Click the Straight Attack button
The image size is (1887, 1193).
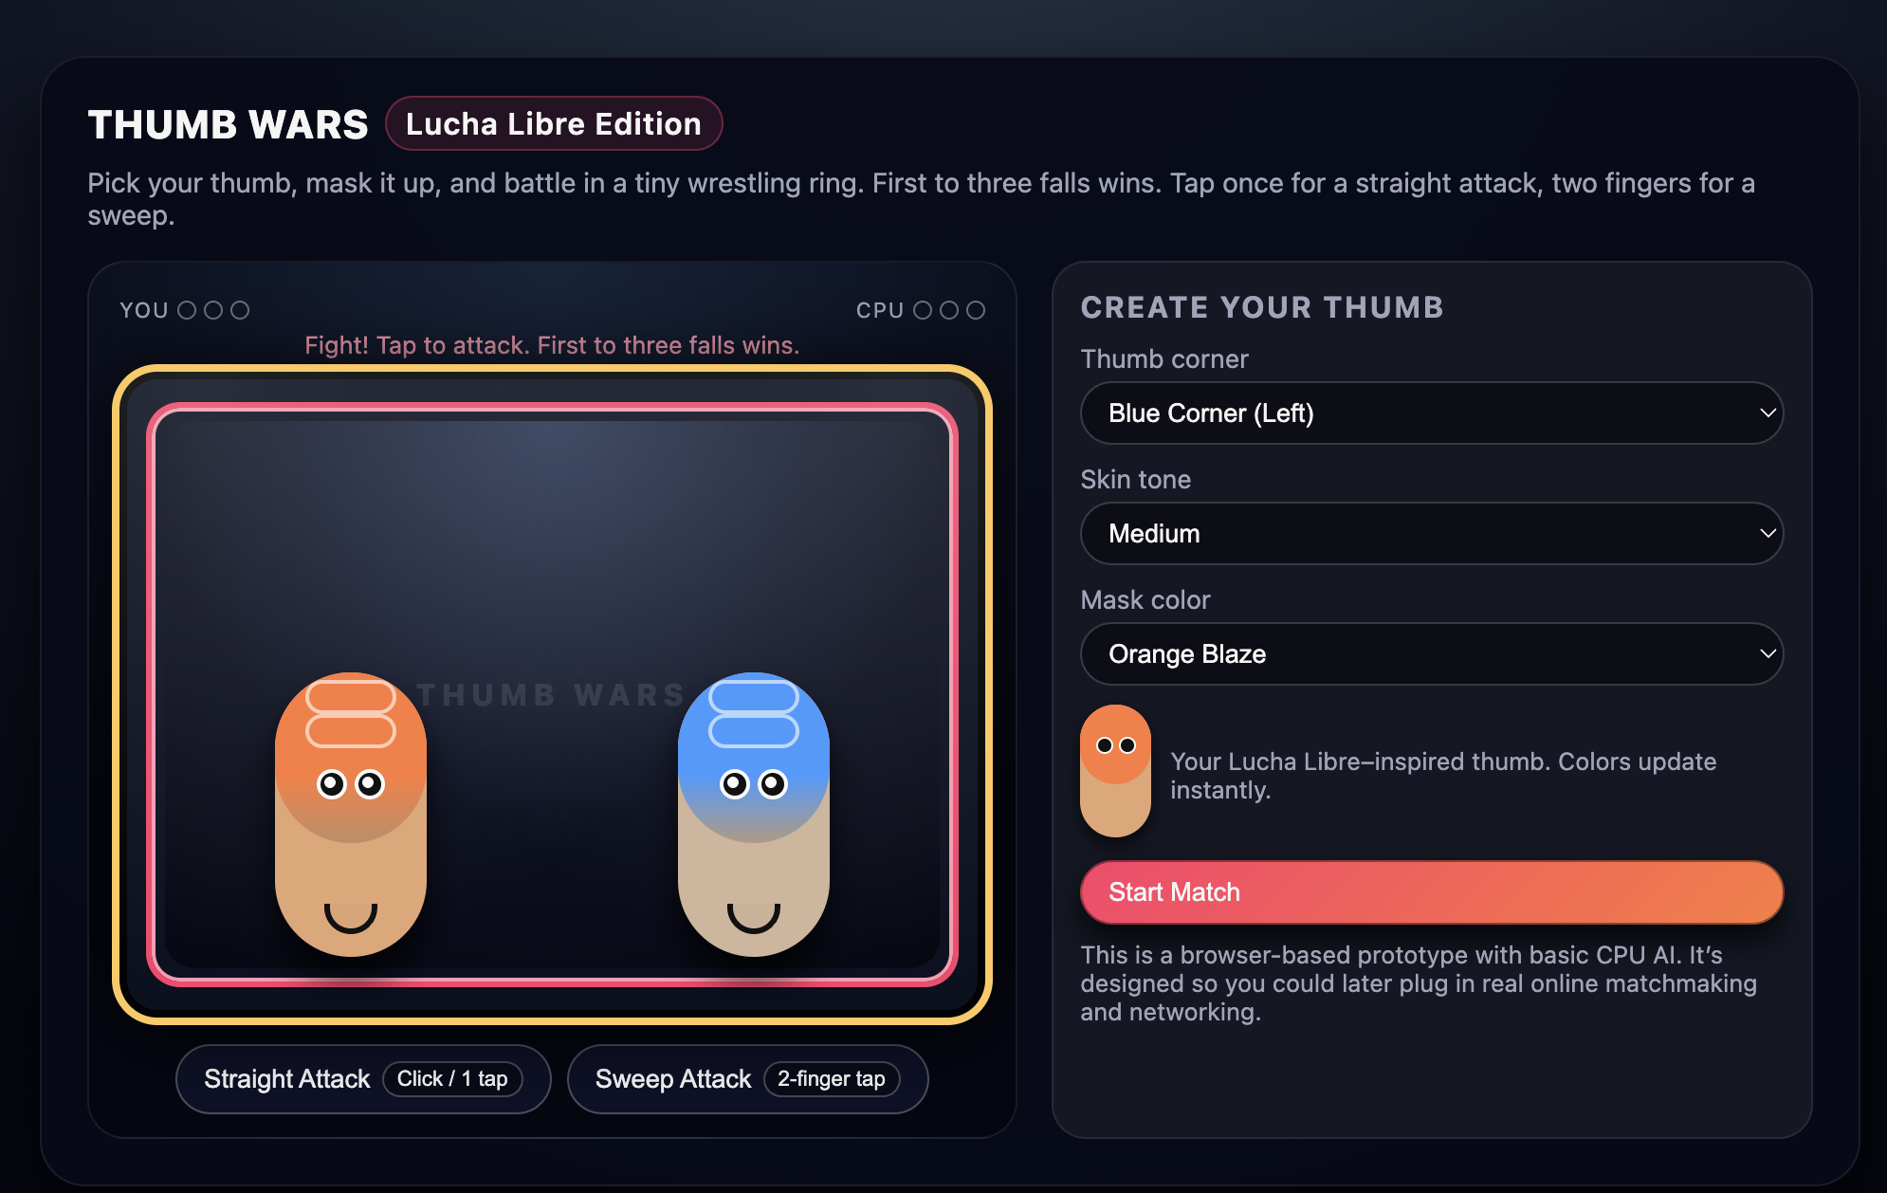287,1079
